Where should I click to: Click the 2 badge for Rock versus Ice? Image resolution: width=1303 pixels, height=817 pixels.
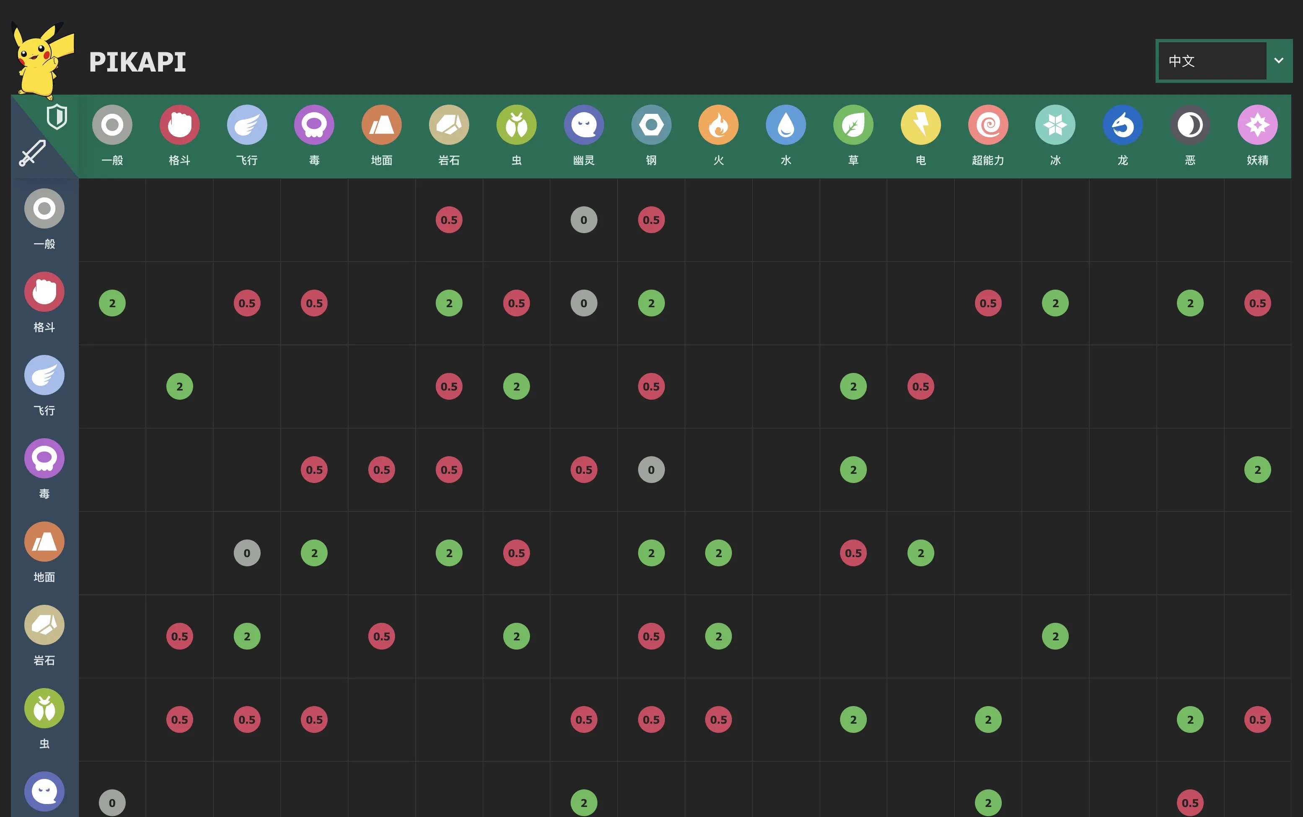click(1055, 636)
